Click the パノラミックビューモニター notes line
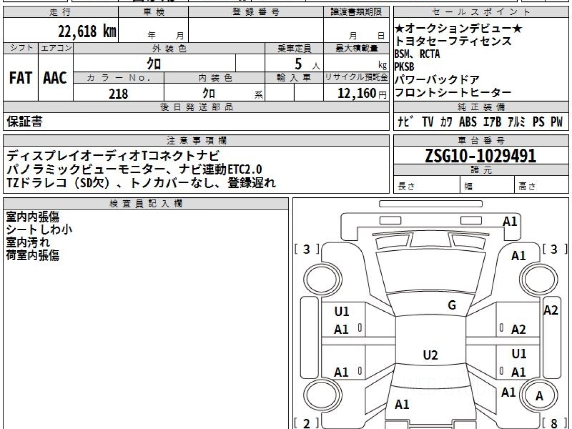The width and height of the screenshot is (572, 429). 134,169
